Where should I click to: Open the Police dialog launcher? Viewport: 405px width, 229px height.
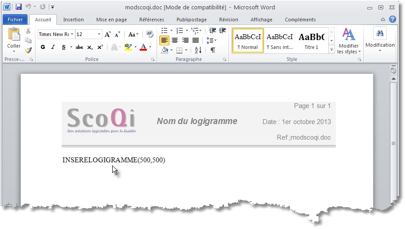point(153,60)
